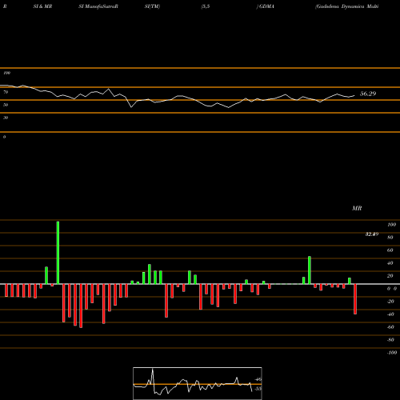Click the MR value 32.49 label

coord(372,234)
